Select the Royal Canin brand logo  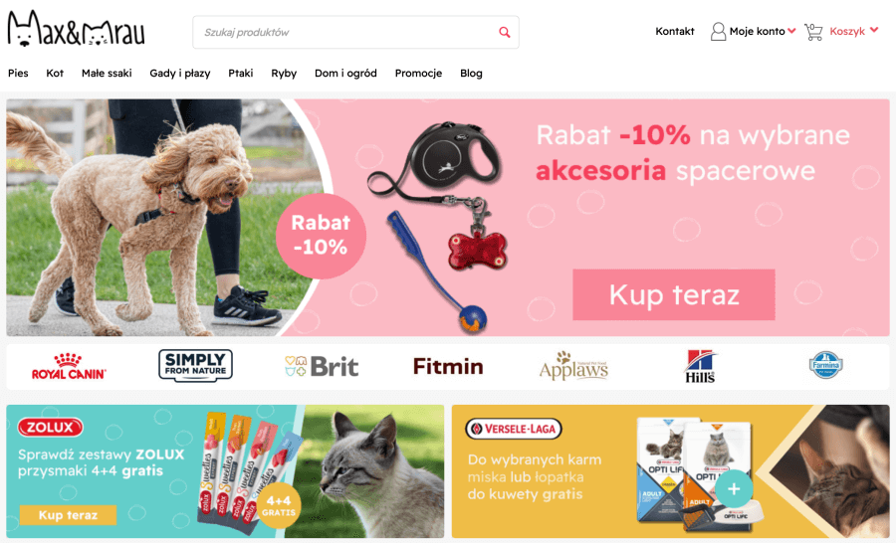click(x=69, y=367)
